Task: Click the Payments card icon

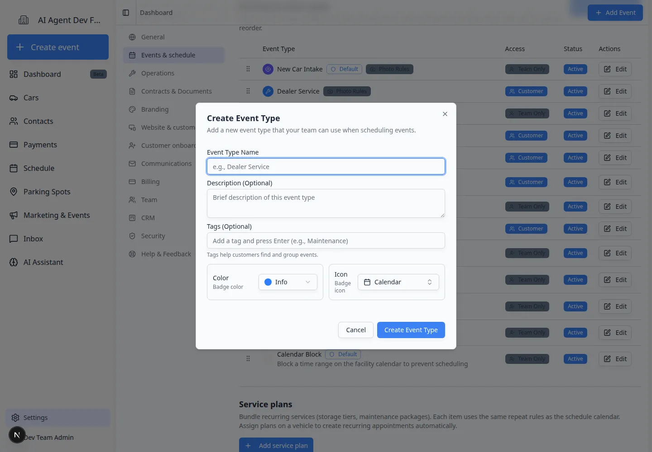Action: pos(14,145)
